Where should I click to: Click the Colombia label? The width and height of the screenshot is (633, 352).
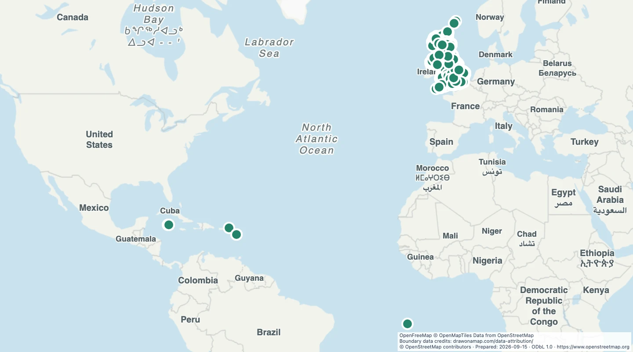pos(198,280)
